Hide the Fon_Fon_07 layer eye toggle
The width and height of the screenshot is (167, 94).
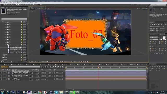click(x=1, y=80)
